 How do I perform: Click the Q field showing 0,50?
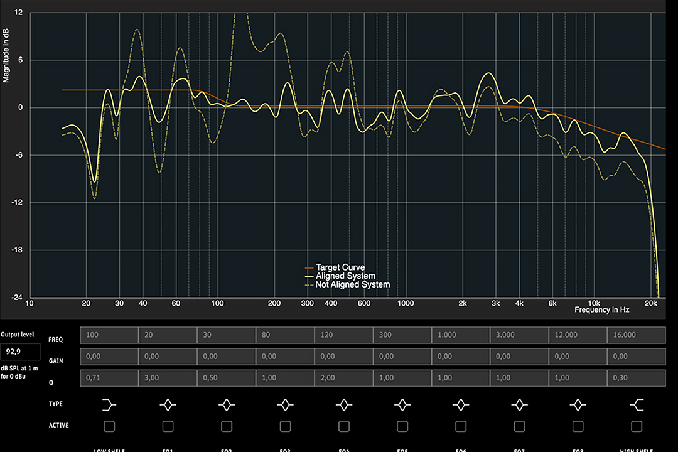click(x=227, y=378)
